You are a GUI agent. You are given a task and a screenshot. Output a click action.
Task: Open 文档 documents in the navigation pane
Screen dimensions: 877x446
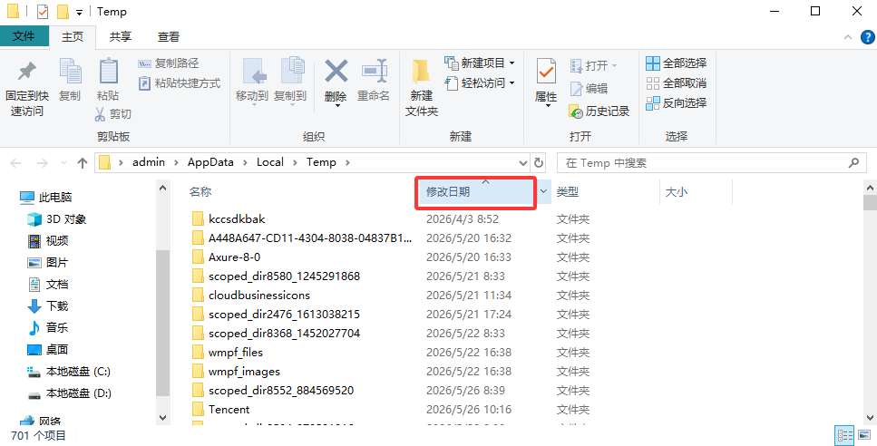[x=48, y=285]
